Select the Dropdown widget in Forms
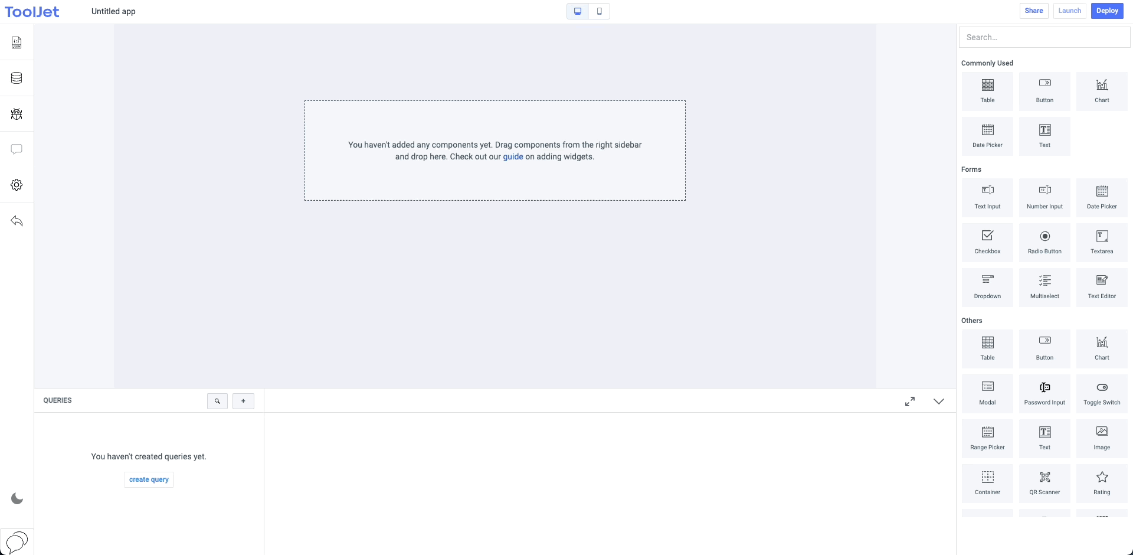Image resolution: width=1133 pixels, height=555 pixels. click(987, 287)
